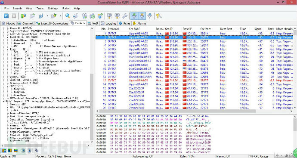Collapse the URL tree node
Screen dimensions: 297x158
[x=8, y=107]
